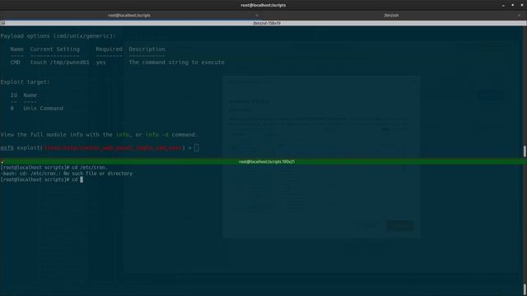Click the 'Description' column header
Screen dimensions: 527x296
coord(147,49)
